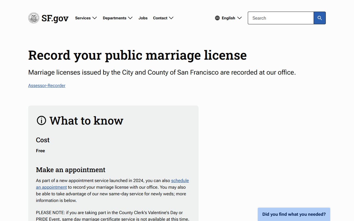This screenshot has height=221, width=354.
Task: Click the magnifier search button
Action: point(320,18)
